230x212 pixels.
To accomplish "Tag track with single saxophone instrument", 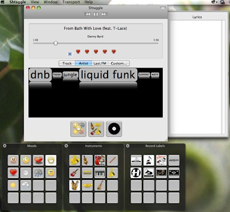I will (x=113, y=172).
